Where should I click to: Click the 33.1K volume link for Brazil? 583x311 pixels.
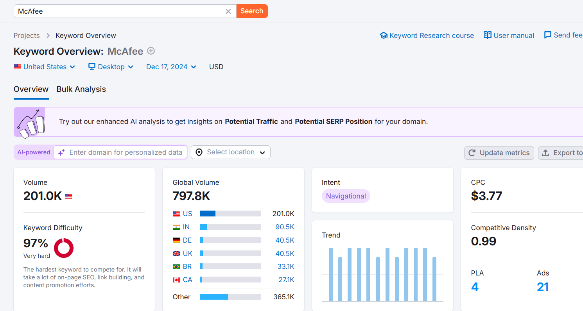coord(286,266)
